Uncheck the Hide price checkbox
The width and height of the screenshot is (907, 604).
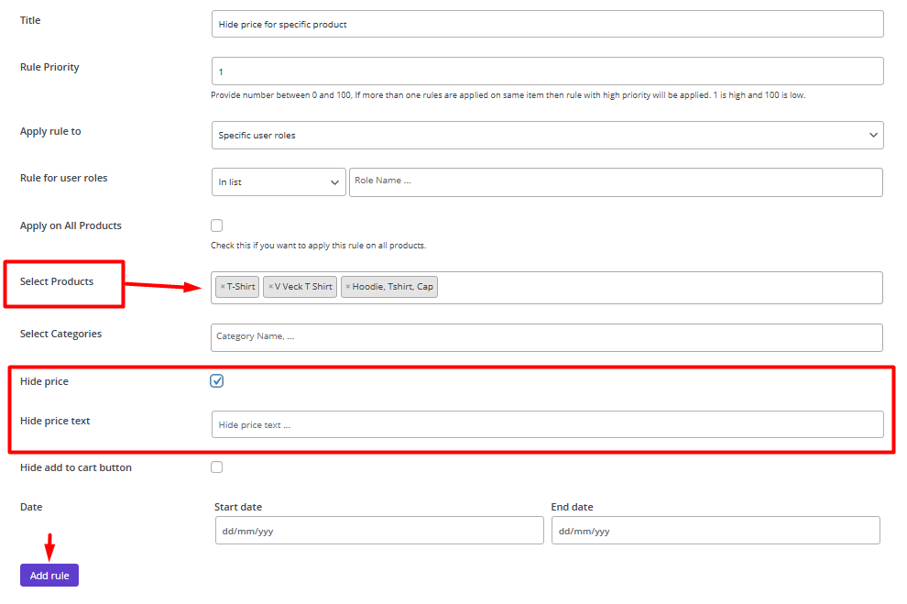[x=217, y=380]
